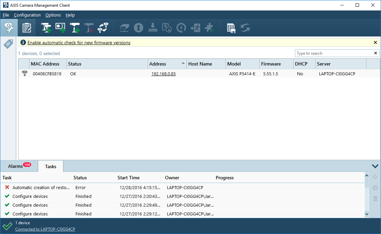This screenshot has height=234, width=381.
Task: Click the Refresh Devices camera arrows icon
Action: click(x=103, y=28)
